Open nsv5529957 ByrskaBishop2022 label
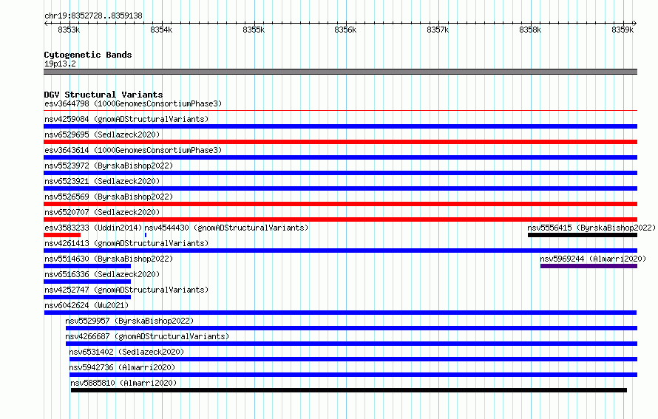 129,321
